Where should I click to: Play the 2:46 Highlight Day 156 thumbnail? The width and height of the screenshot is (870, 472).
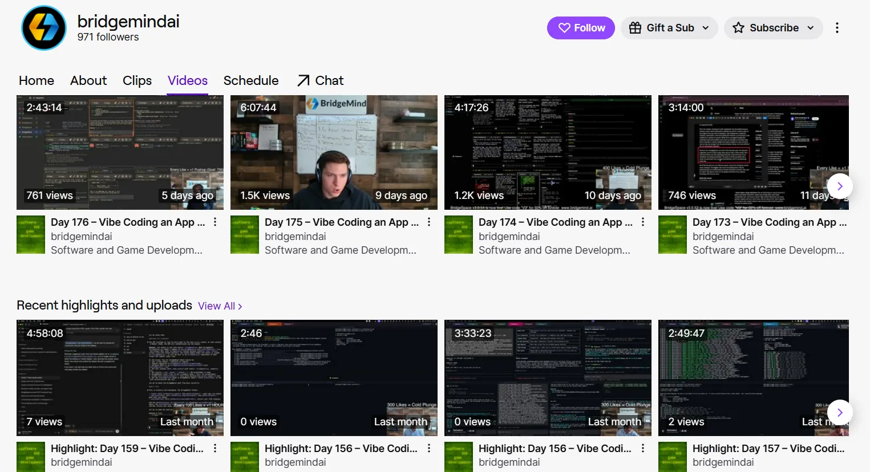334,378
